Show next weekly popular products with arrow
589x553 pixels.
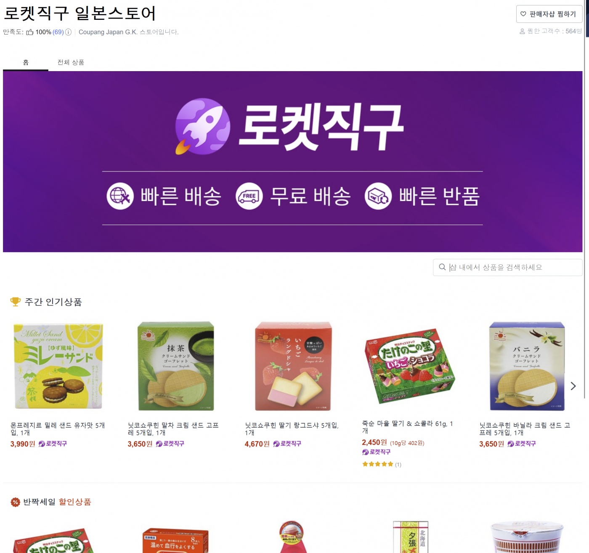(573, 386)
